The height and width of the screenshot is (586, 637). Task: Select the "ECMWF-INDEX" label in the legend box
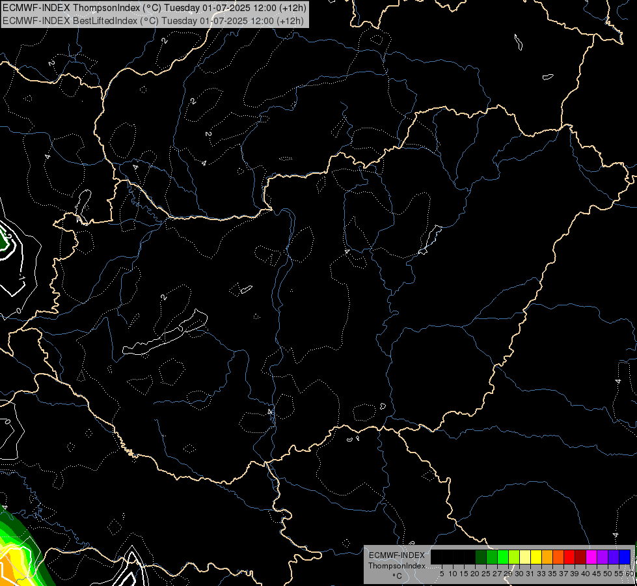(x=397, y=555)
